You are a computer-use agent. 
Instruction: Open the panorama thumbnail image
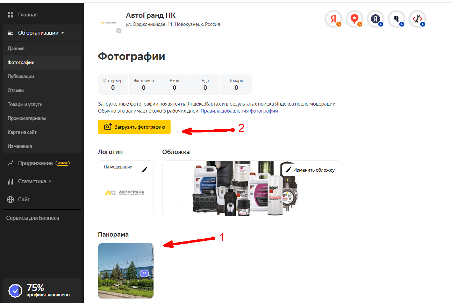tap(126, 271)
